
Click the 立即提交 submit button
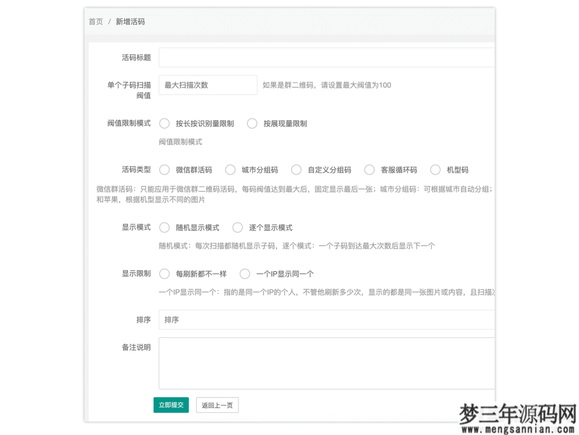[x=170, y=405]
